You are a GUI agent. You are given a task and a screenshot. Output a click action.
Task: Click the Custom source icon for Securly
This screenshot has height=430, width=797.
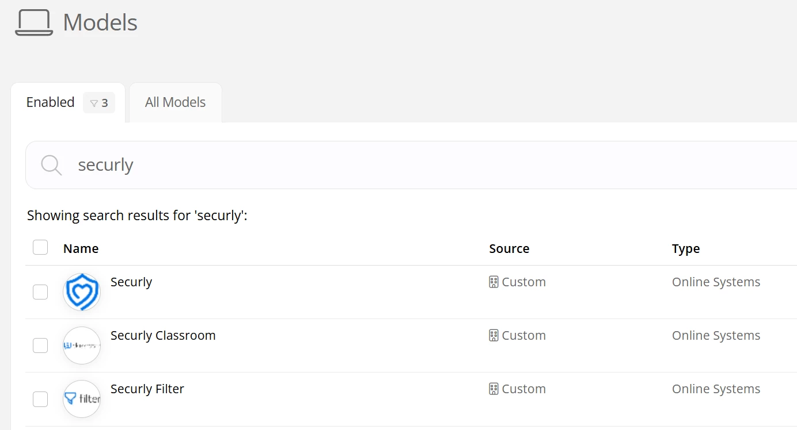pyautogui.click(x=494, y=282)
